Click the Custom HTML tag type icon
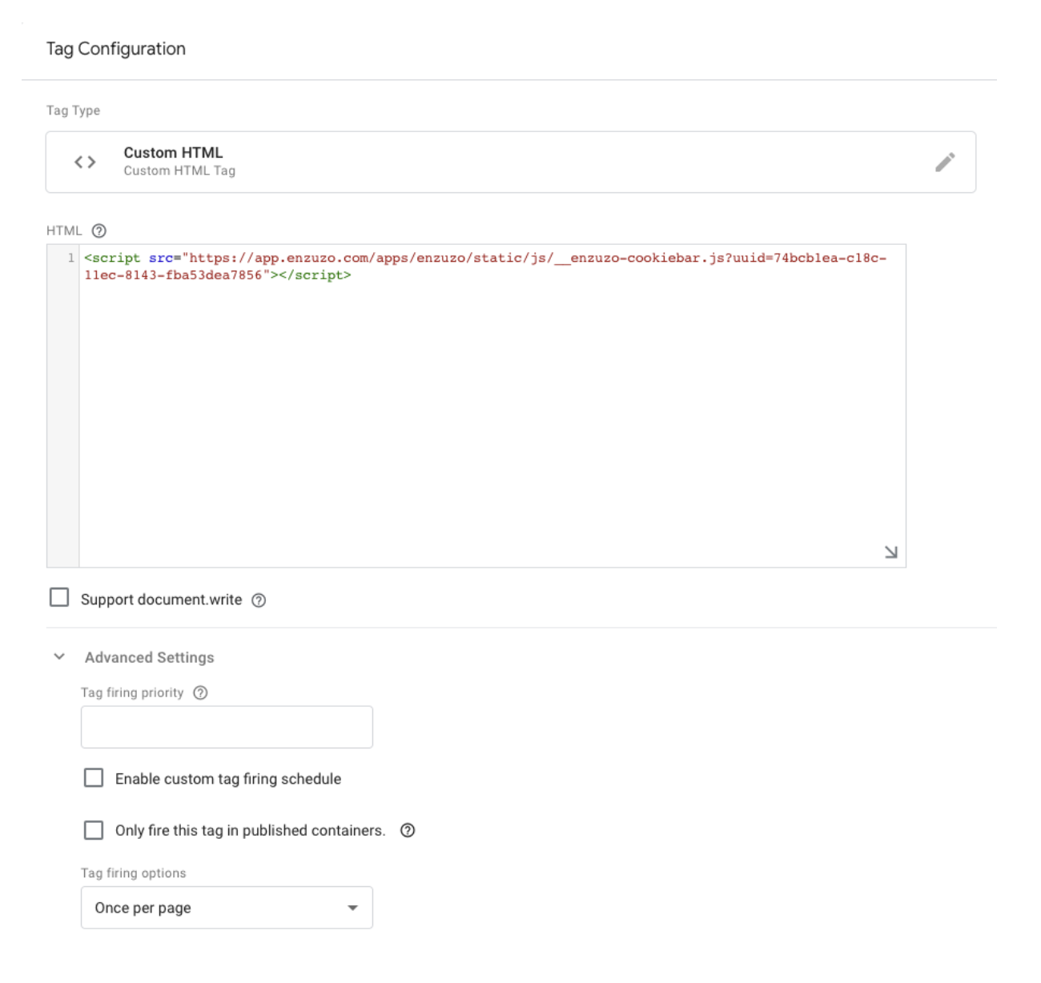The height and width of the screenshot is (983, 1041). pyautogui.click(x=84, y=162)
